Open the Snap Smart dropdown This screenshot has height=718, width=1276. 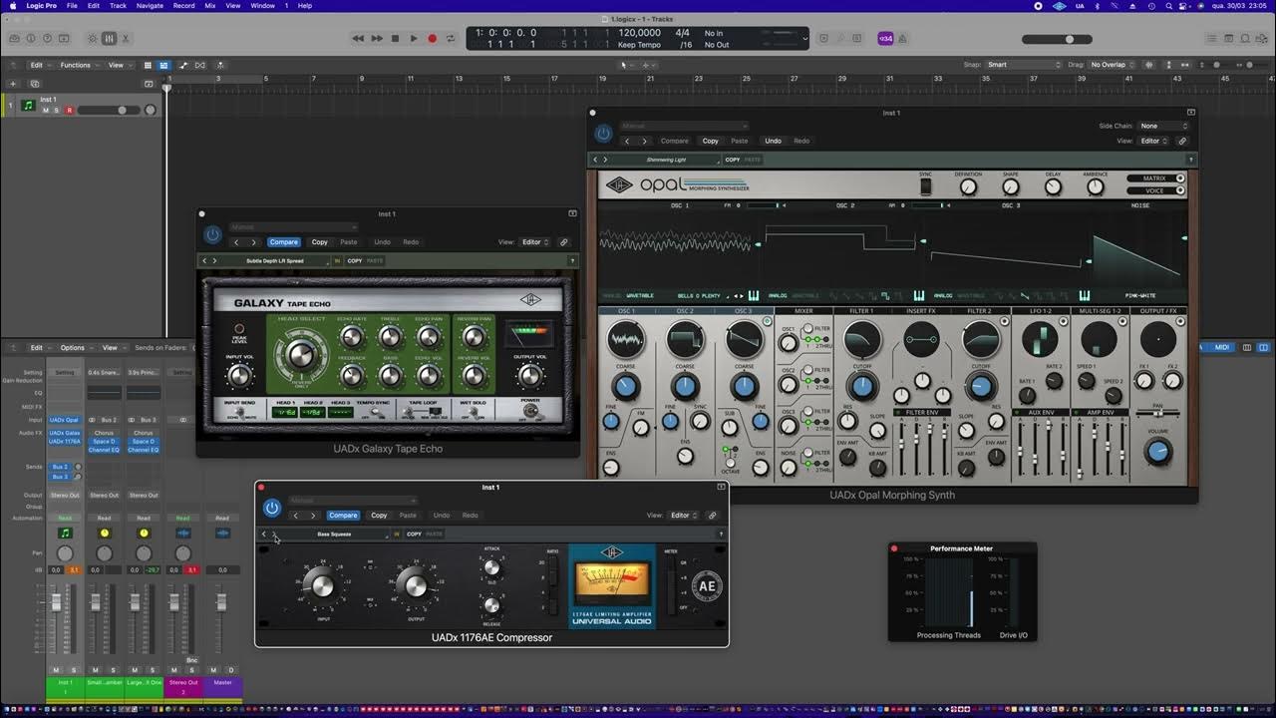pyautogui.click(x=1024, y=65)
